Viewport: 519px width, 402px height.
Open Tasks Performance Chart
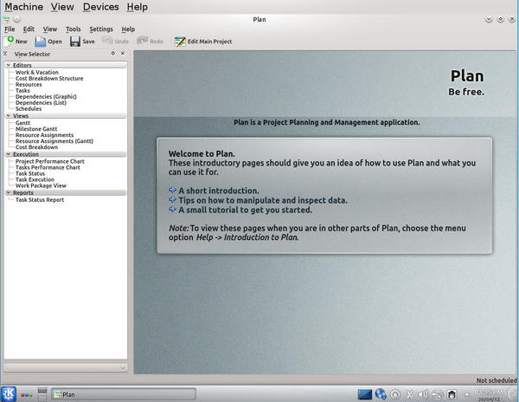tap(48, 167)
